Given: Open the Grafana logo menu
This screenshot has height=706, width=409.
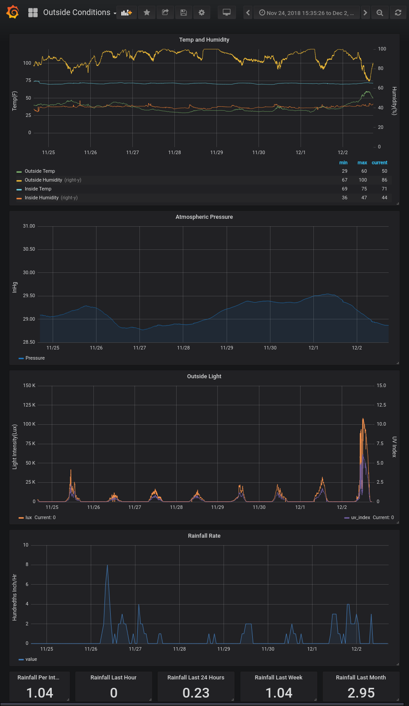Looking at the screenshot, I should tap(13, 13).
